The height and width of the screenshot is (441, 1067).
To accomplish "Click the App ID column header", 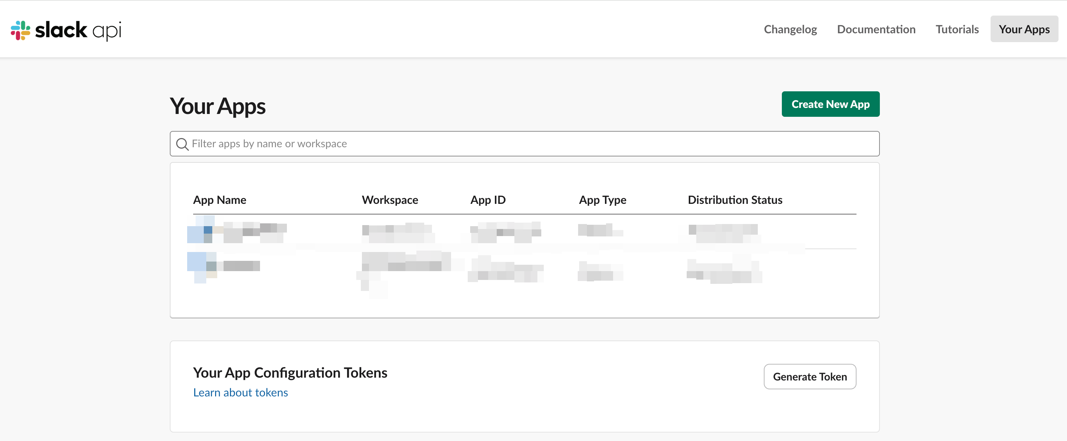I will point(488,200).
